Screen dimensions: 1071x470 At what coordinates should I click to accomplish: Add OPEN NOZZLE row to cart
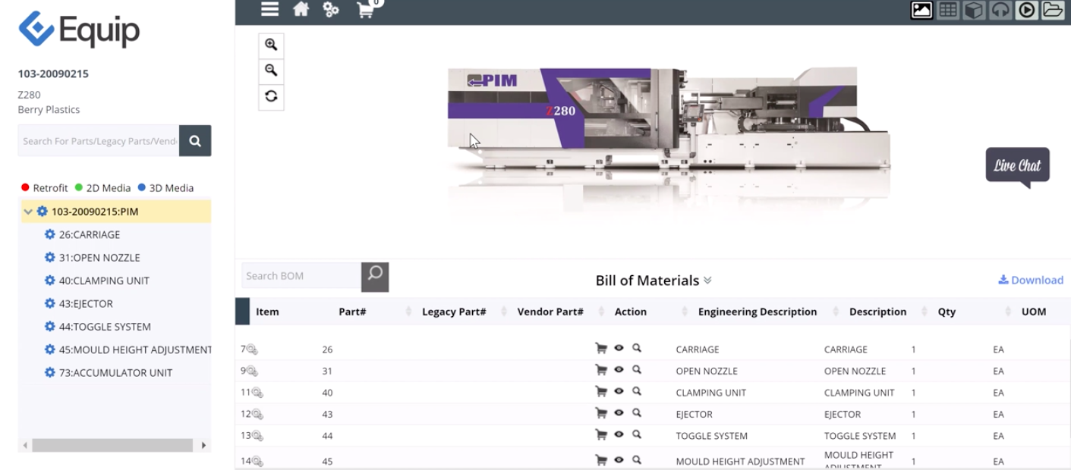tap(601, 370)
